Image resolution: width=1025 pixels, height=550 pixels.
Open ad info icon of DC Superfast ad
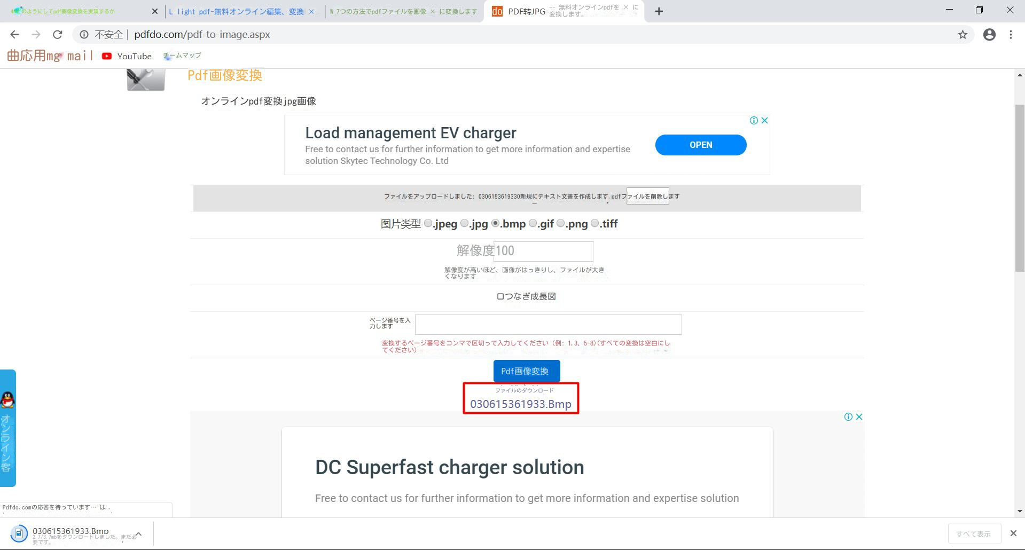(848, 417)
